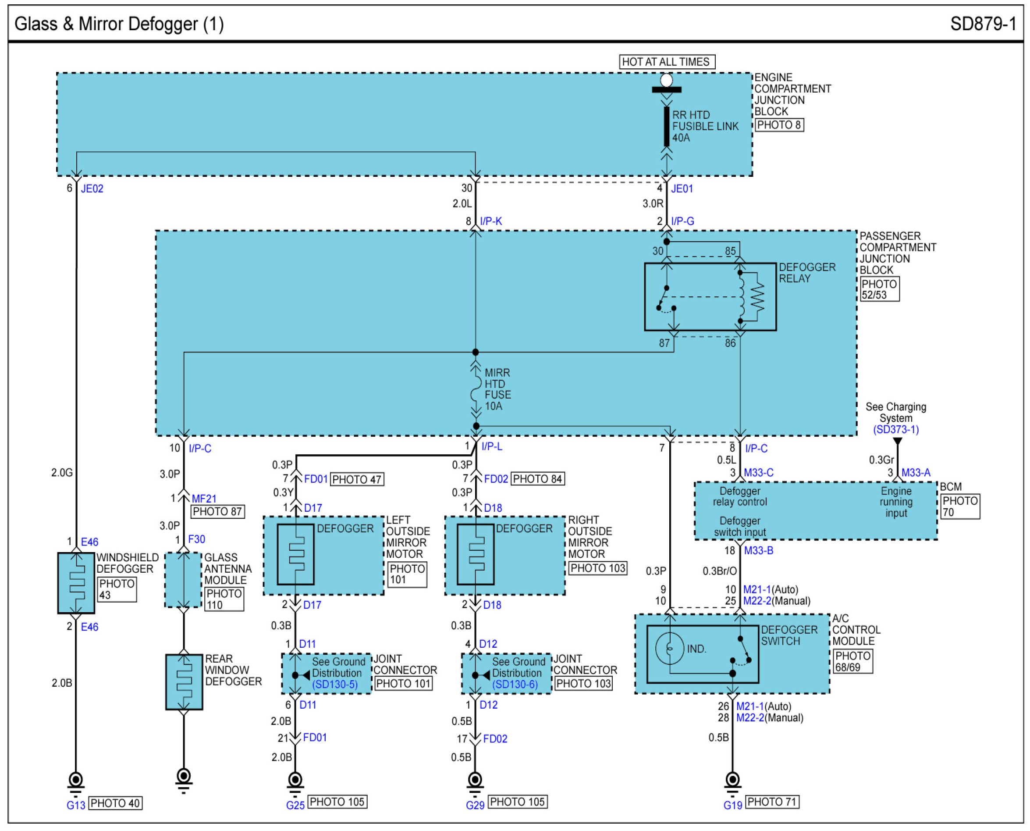
Task: Click the rear window defogger element symbol
Action: point(184,682)
